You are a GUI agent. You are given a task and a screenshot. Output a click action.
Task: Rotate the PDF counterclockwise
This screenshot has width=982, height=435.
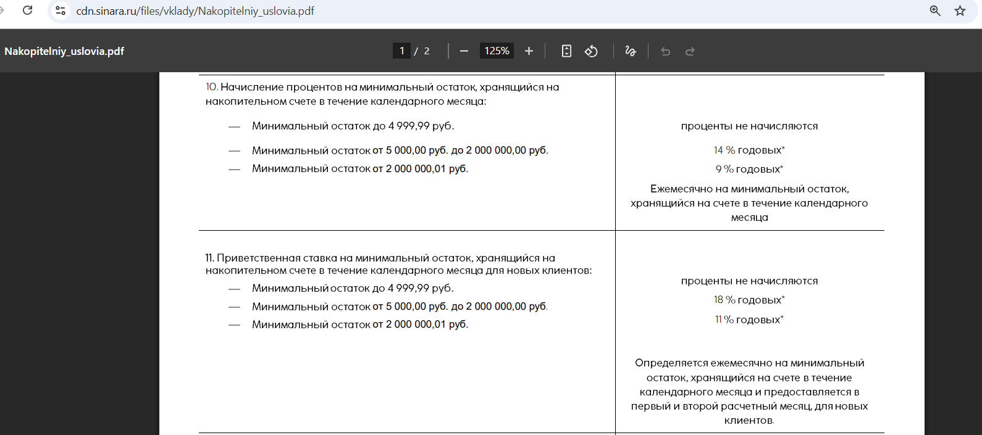tap(591, 51)
